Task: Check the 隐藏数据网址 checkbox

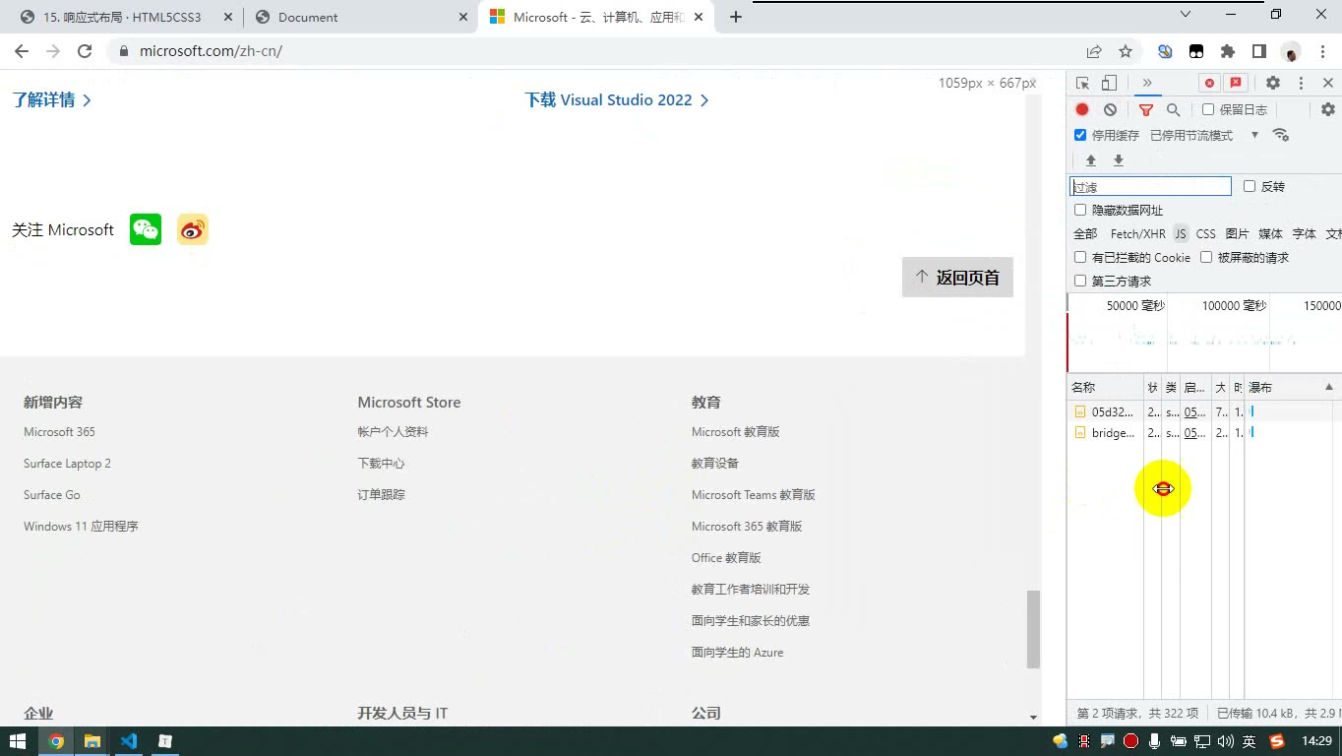Action: point(1080,210)
